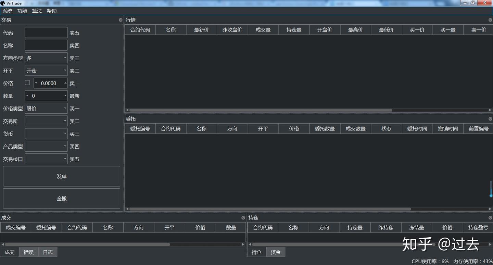Switch to the 资金 tab
493x265 pixels.
[276, 252]
